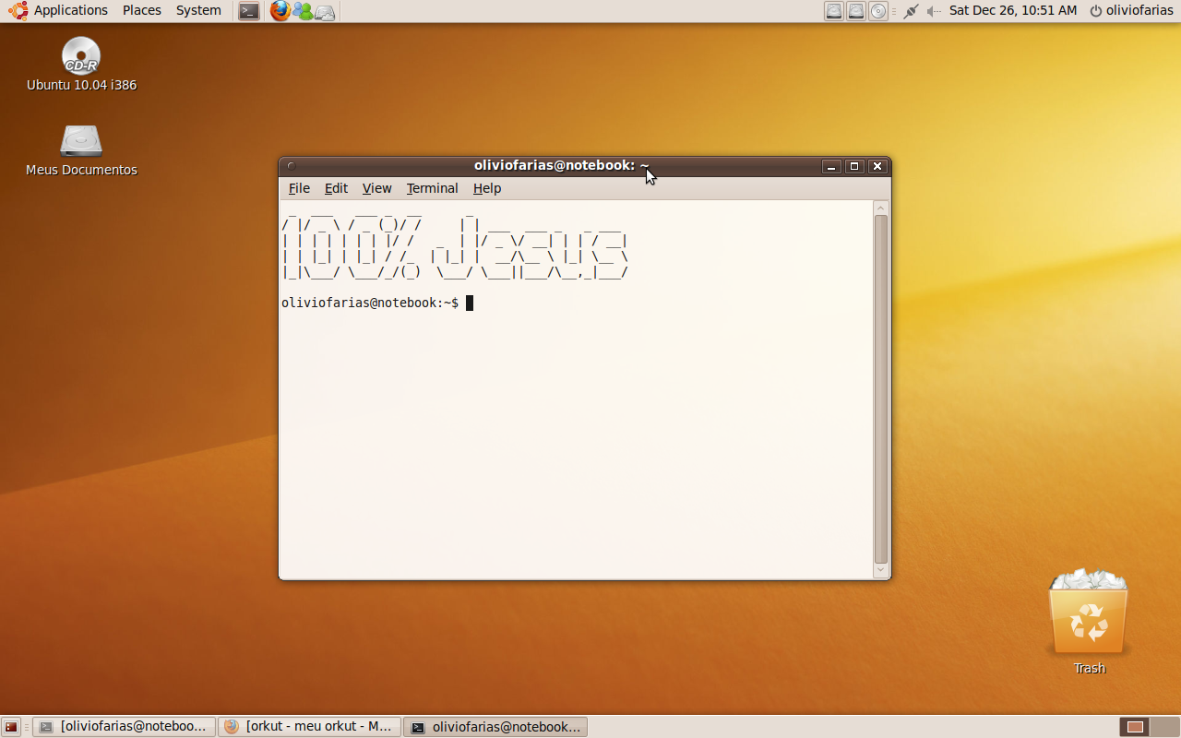Launch the terminal from the top panel

248,11
